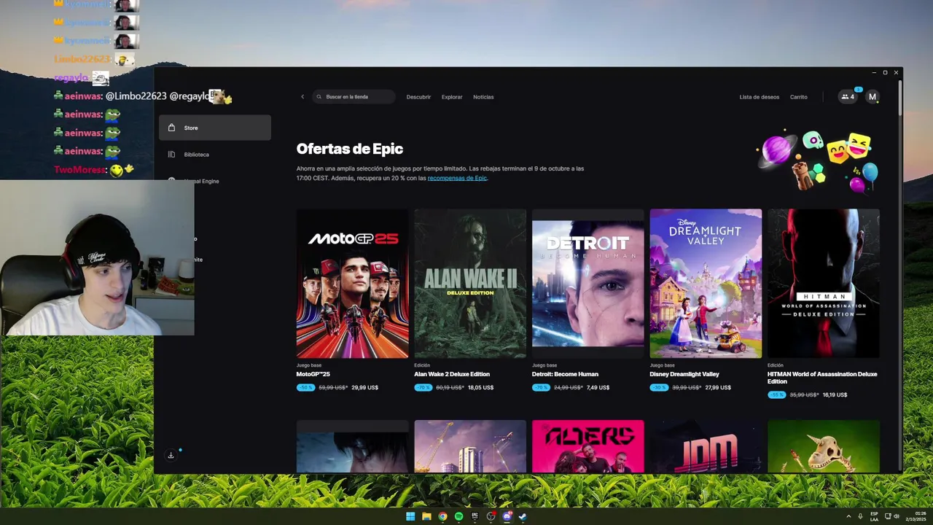Image resolution: width=933 pixels, height=525 pixels.
Task: Click the Hitman 16,19 US$ price
Action: (x=835, y=395)
